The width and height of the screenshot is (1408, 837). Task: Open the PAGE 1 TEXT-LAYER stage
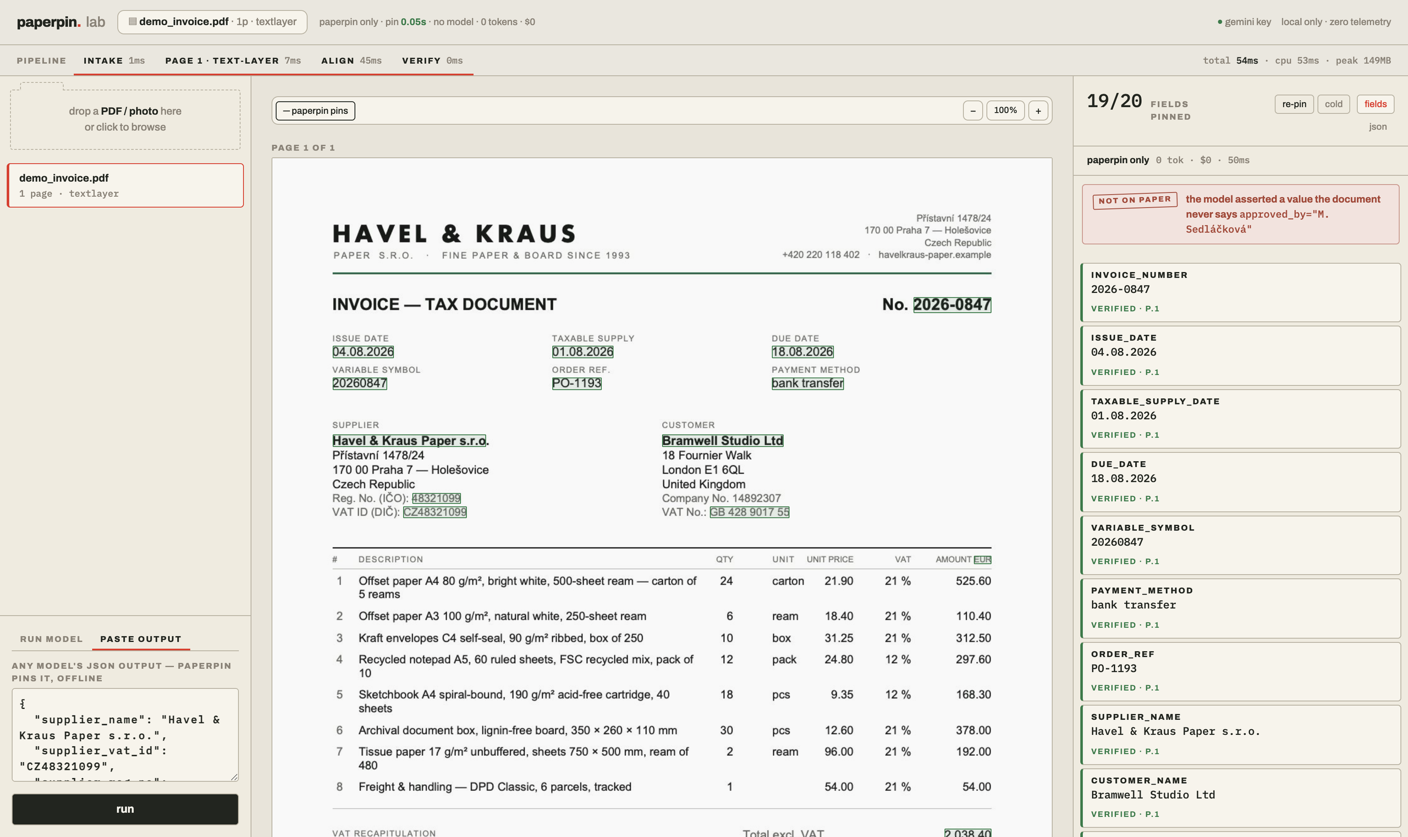(233, 60)
